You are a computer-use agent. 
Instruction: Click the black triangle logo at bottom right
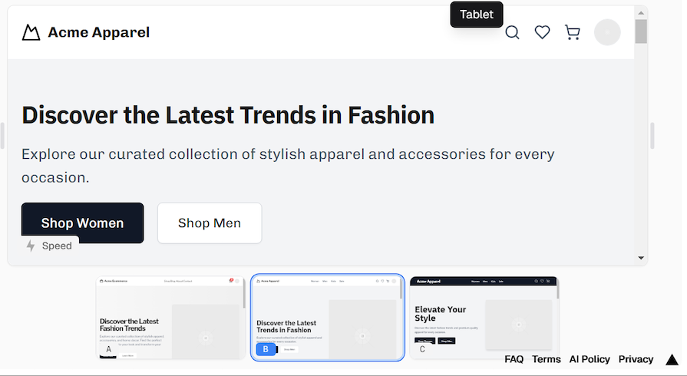(672, 359)
